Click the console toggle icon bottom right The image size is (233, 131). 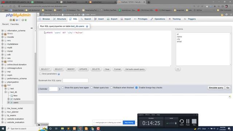pos(230,97)
